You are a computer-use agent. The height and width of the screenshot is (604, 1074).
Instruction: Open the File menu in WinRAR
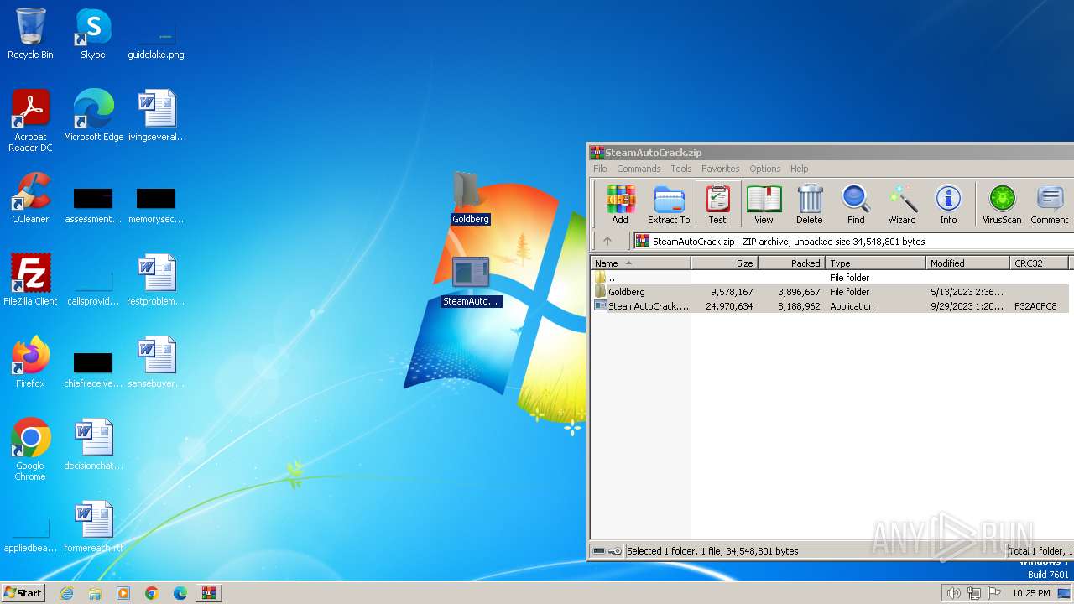[x=600, y=169]
